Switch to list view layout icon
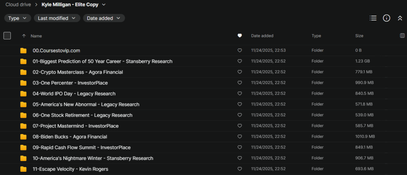This screenshot has height=175, width=407. pos(373,18)
